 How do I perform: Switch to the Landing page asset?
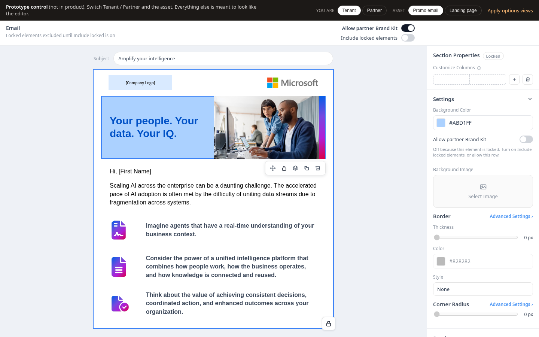pyautogui.click(x=463, y=10)
